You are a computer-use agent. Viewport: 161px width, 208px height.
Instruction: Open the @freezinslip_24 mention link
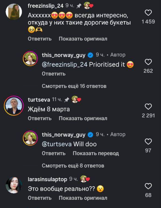65,65
